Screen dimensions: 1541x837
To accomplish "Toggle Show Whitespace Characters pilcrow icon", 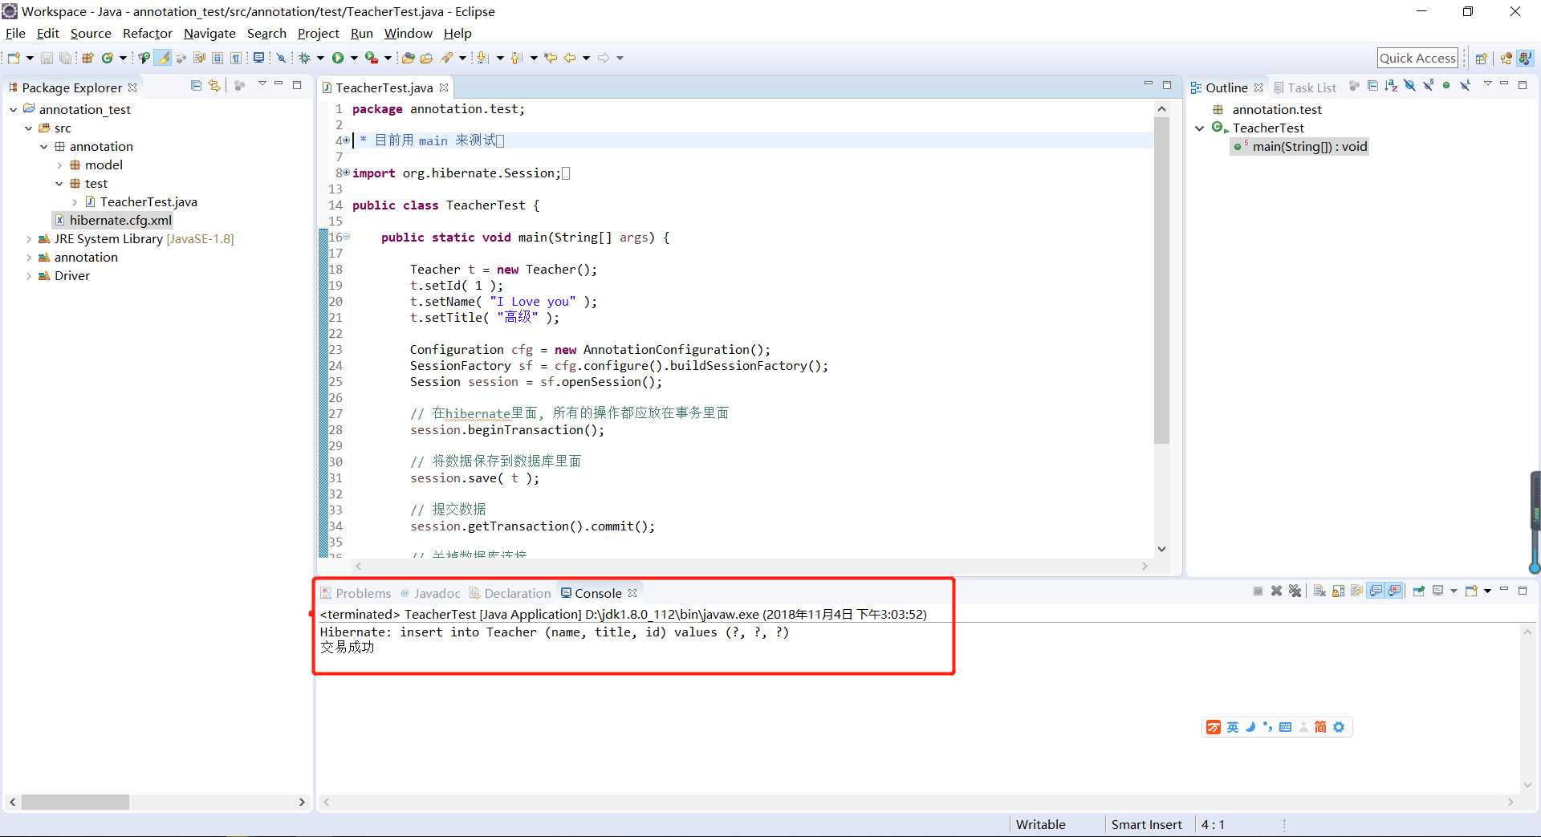I will [236, 58].
